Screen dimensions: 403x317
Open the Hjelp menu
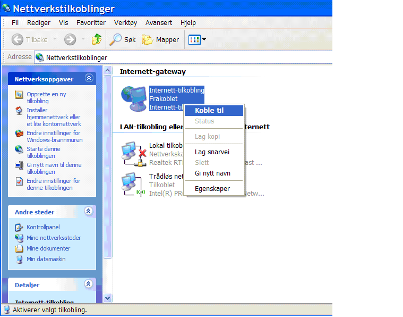(x=188, y=23)
